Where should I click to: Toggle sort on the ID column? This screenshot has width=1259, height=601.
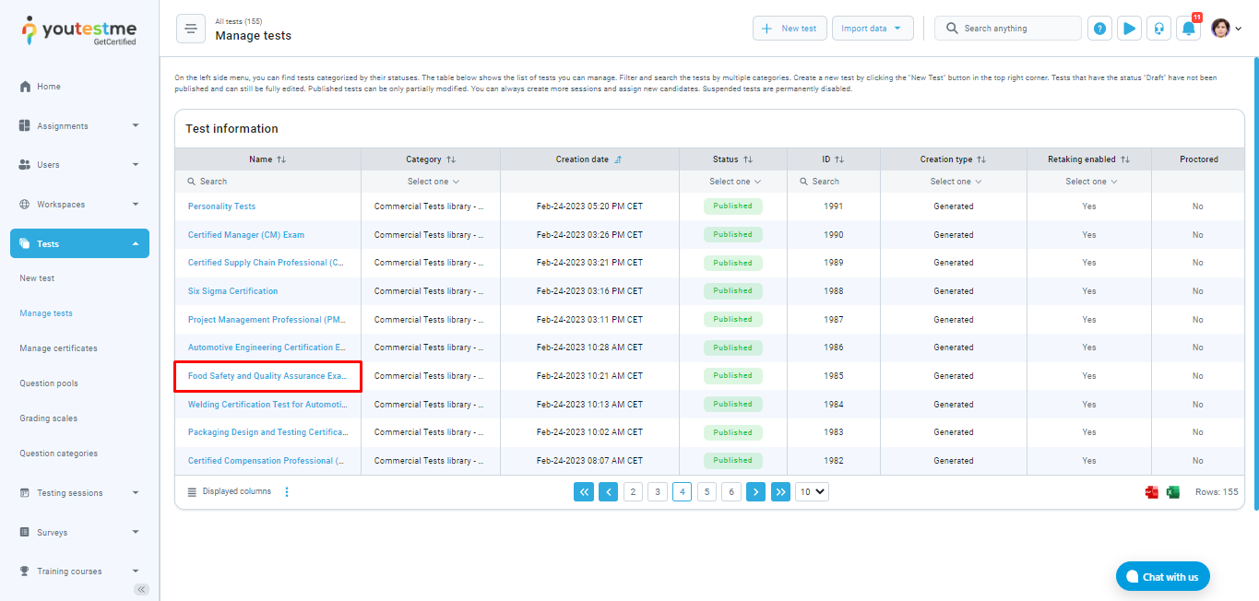tap(839, 159)
